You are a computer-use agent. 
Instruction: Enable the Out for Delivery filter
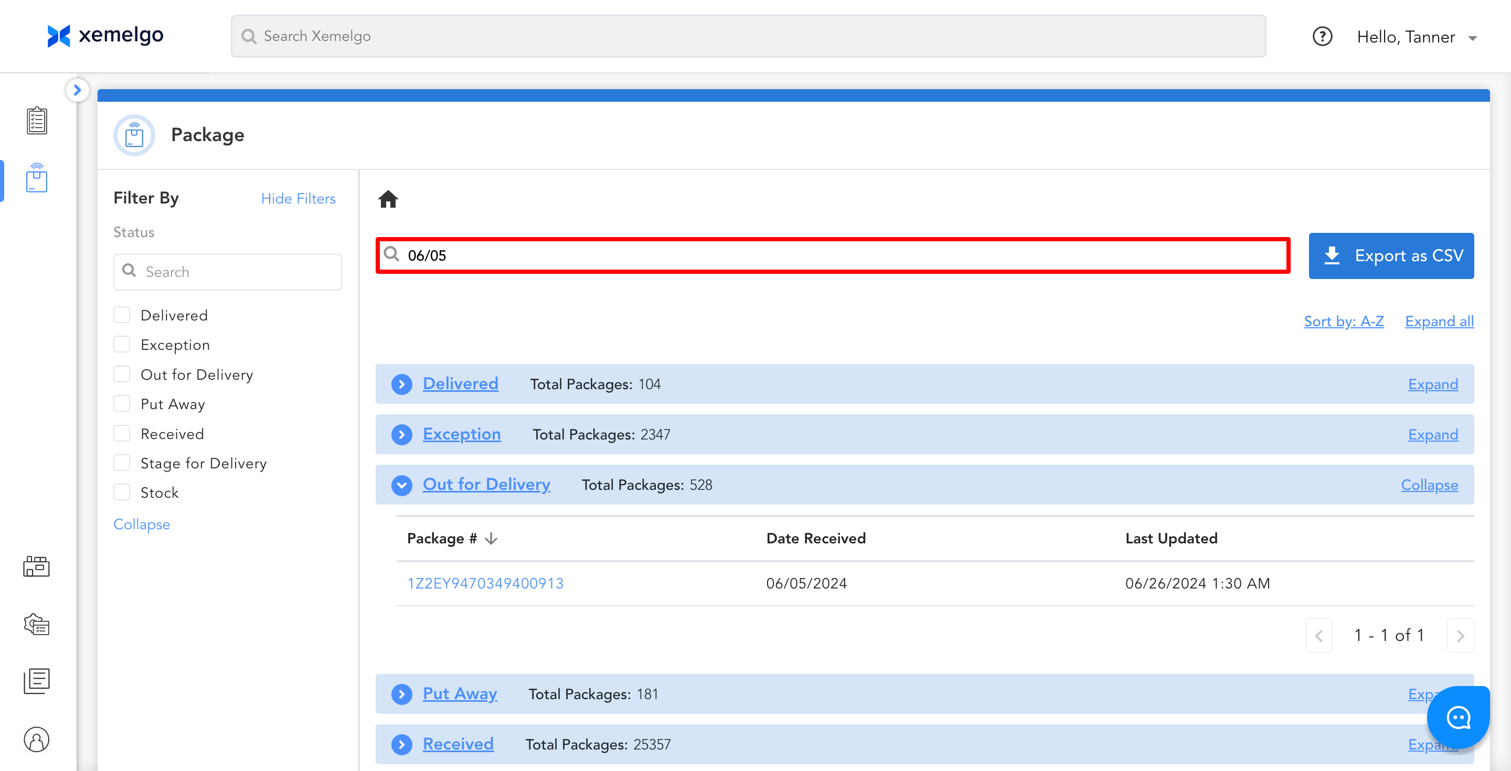pyautogui.click(x=122, y=374)
